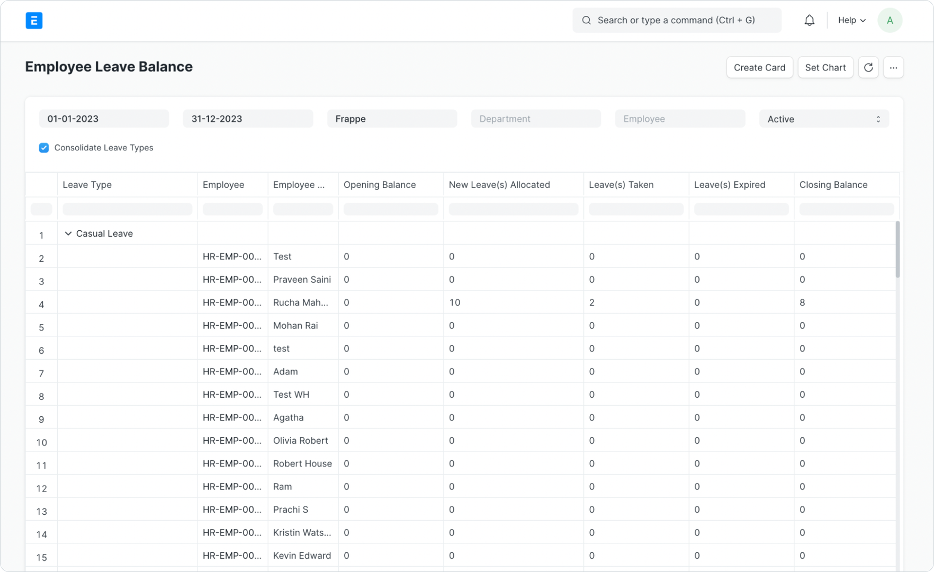Select the Test WH name cell
The height and width of the screenshot is (572, 934).
tap(303, 395)
